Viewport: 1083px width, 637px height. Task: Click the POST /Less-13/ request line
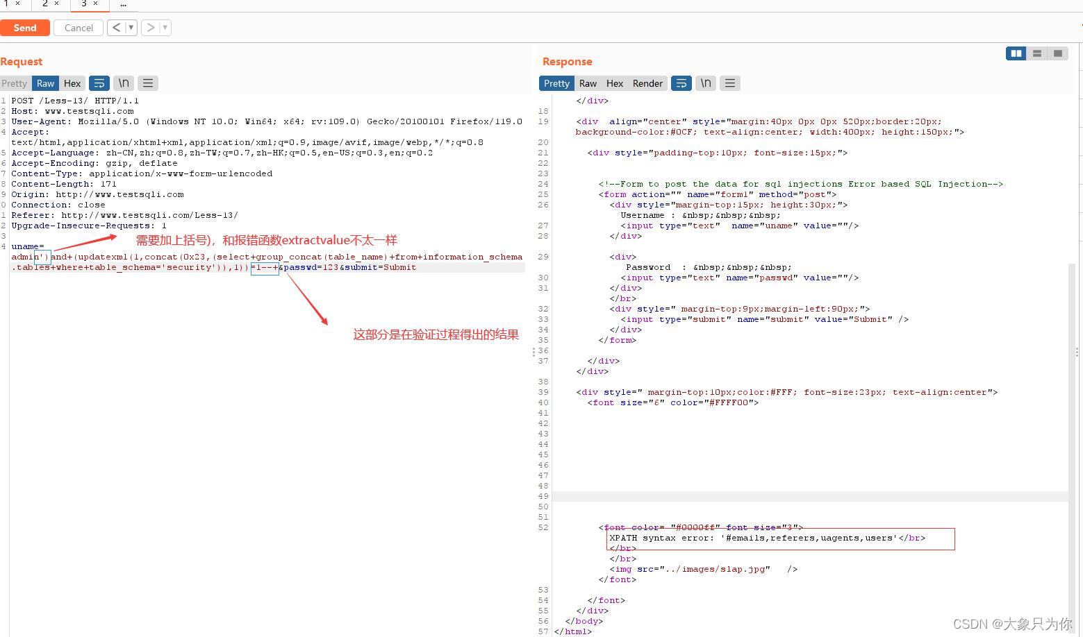(75, 101)
